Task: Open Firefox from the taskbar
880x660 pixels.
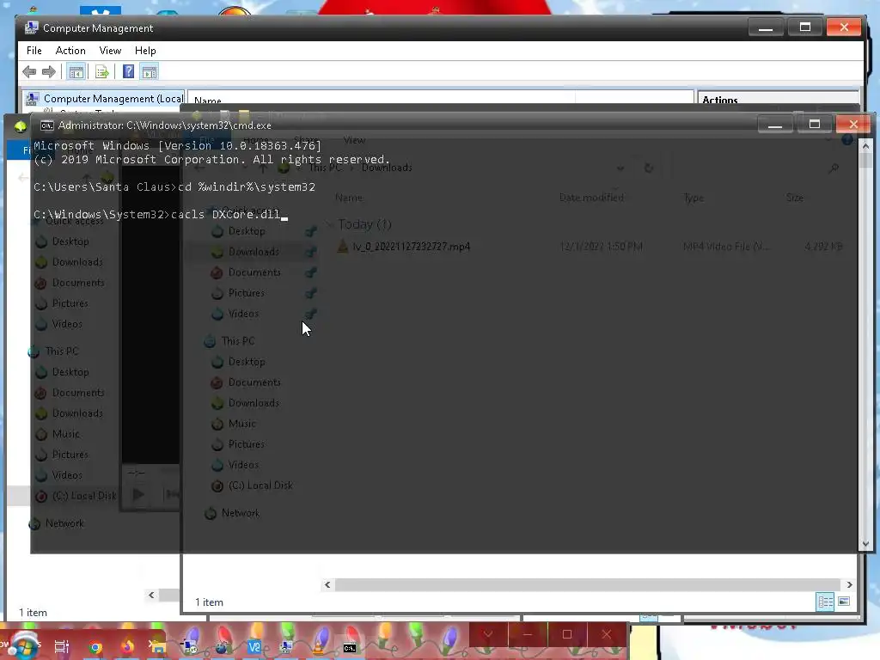Action: [x=127, y=647]
